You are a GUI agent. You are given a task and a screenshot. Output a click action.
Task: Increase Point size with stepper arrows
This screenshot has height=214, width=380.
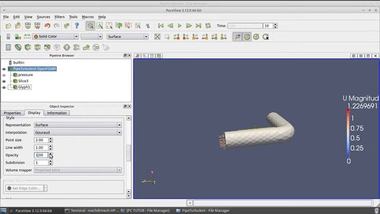(50, 139)
